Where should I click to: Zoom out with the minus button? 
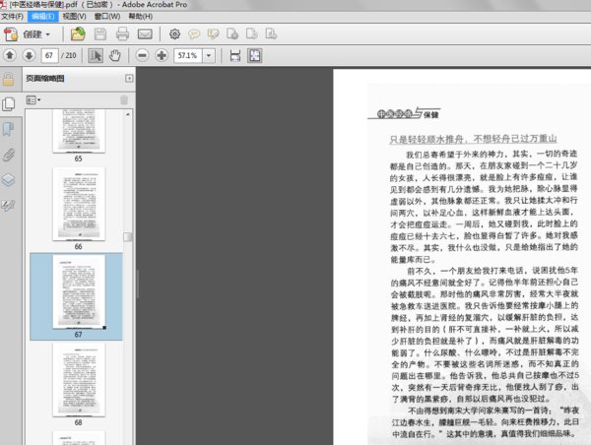tap(142, 56)
